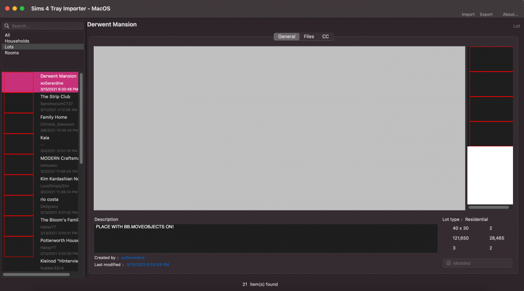The width and height of the screenshot is (524, 291).
Task: Click the 28,465 value
Action: 497,238
